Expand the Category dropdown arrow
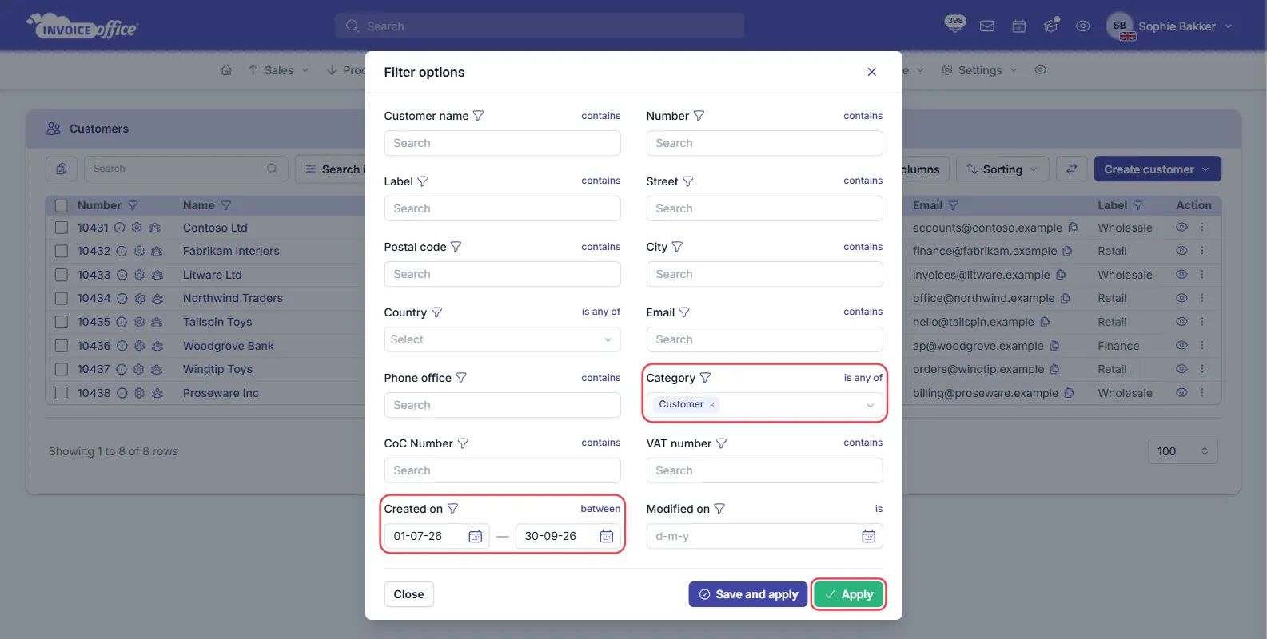This screenshot has height=639, width=1267. [871, 406]
